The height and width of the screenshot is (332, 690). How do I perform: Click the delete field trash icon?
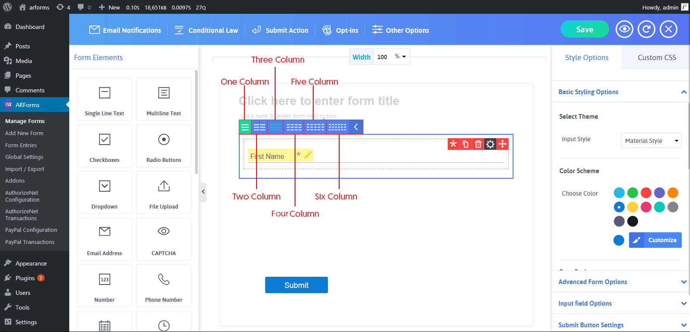[478, 144]
